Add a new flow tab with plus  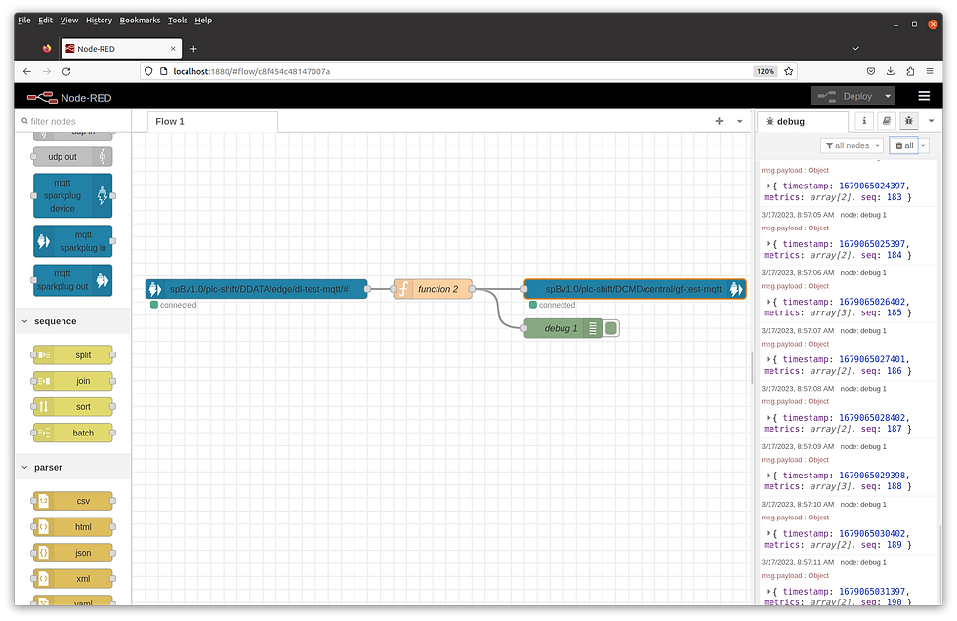[x=719, y=121]
